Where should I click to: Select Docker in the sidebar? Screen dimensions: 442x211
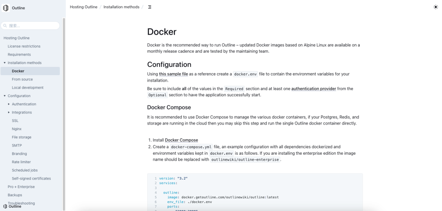[30, 71]
